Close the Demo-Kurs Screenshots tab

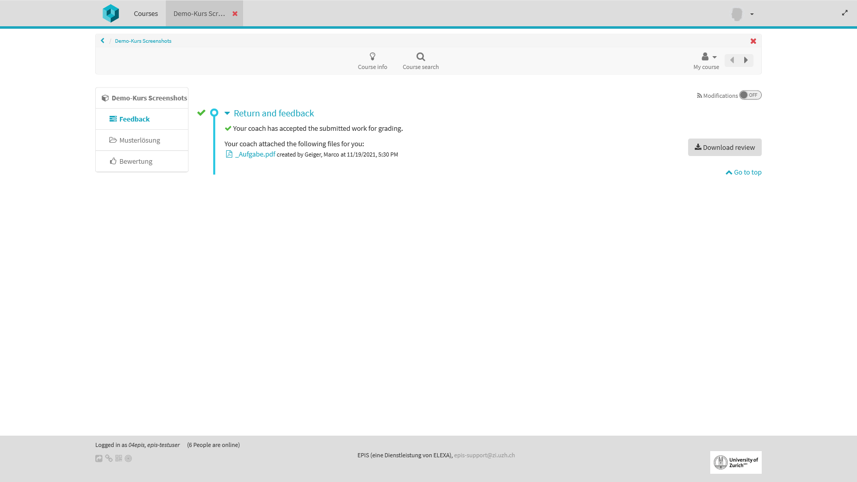[x=235, y=14]
